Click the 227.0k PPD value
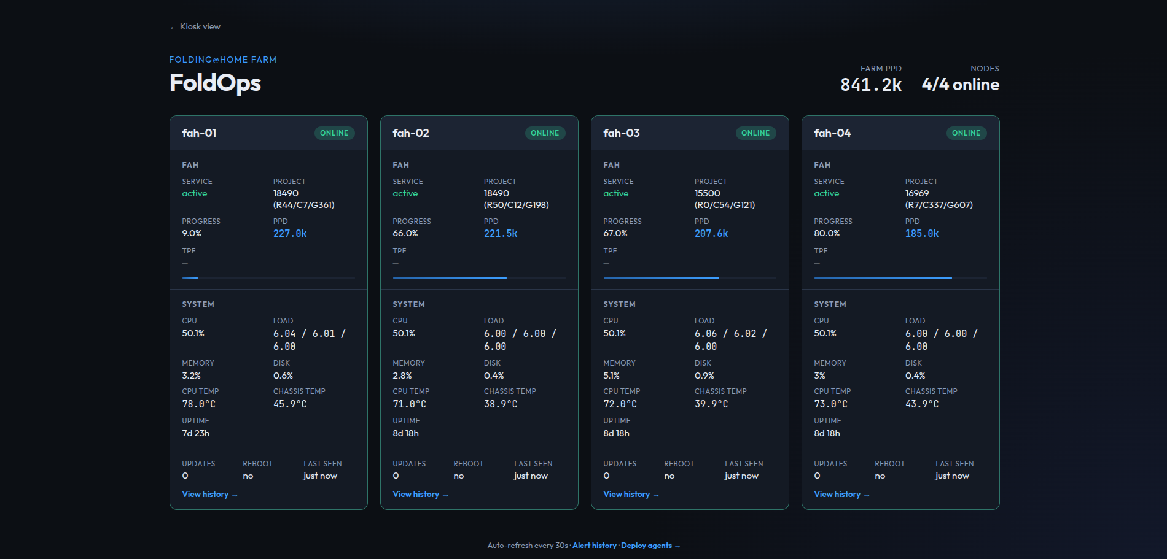 tap(290, 234)
